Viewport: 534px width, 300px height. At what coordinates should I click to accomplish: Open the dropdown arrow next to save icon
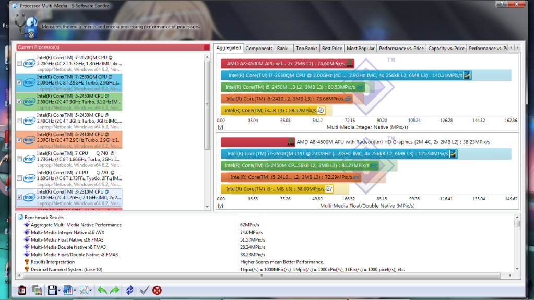pyautogui.click(x=60, y=291)
